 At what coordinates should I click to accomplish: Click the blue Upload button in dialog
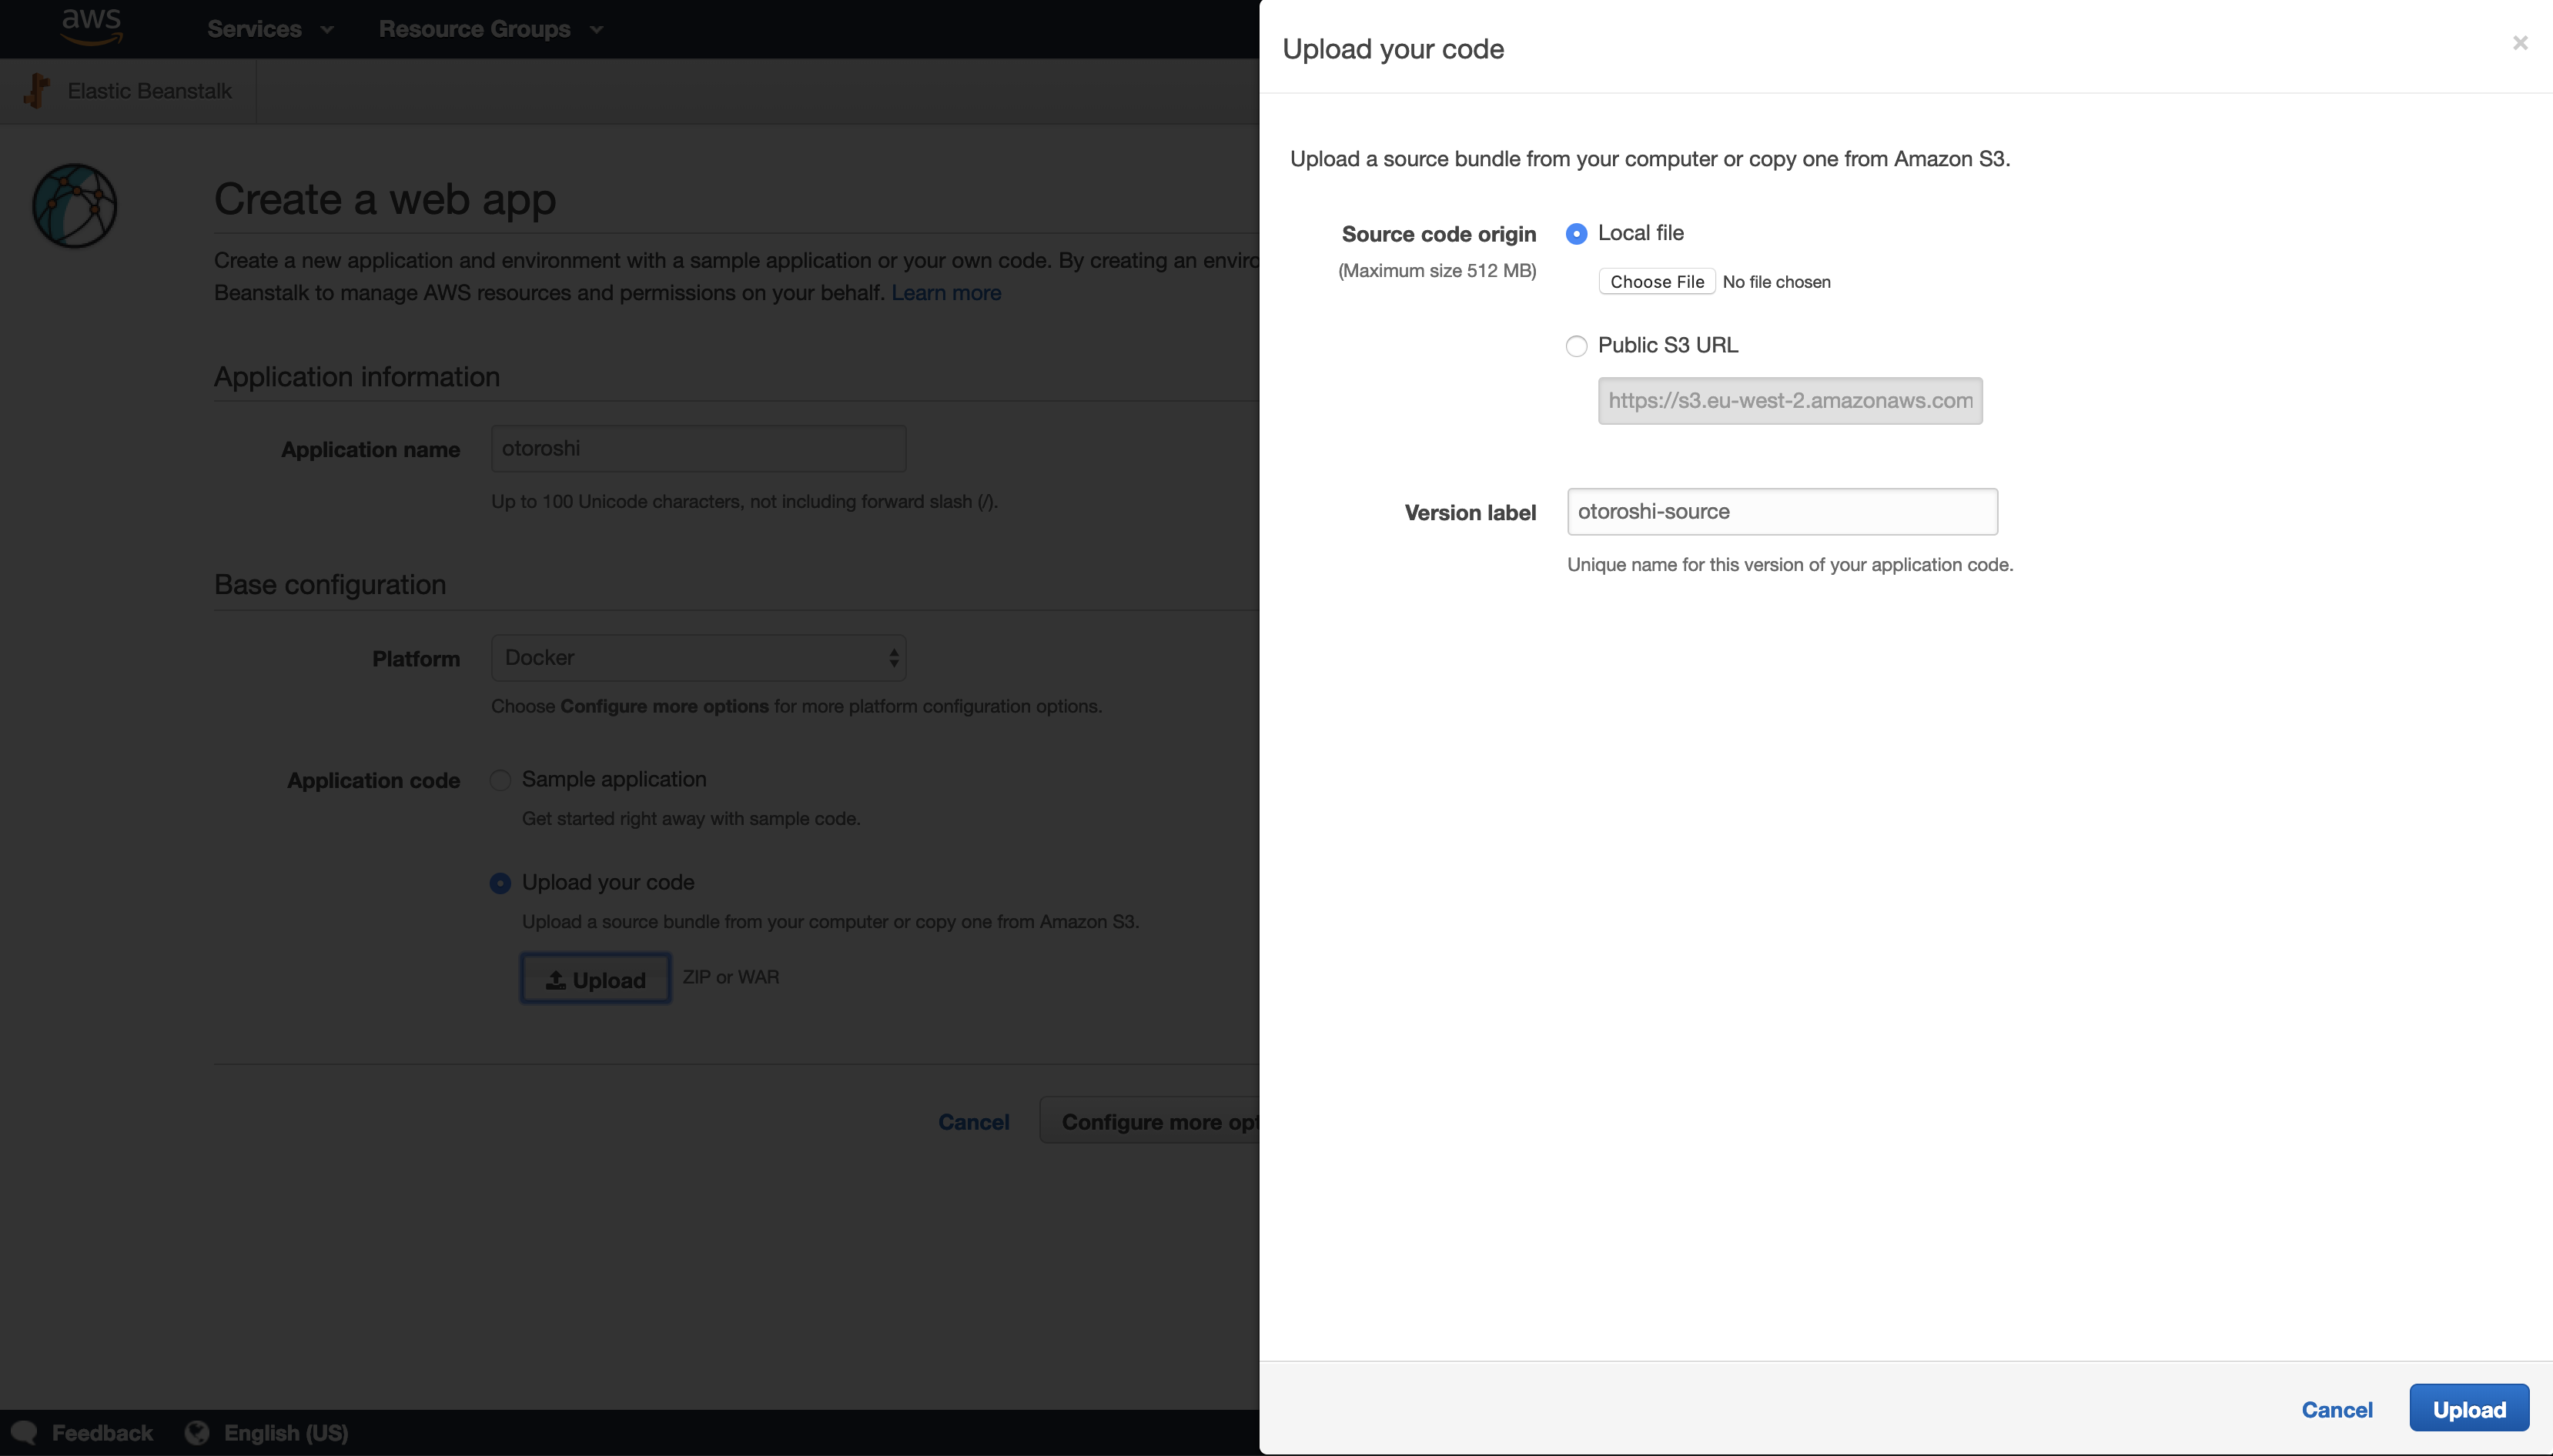coord(2468,1409)
